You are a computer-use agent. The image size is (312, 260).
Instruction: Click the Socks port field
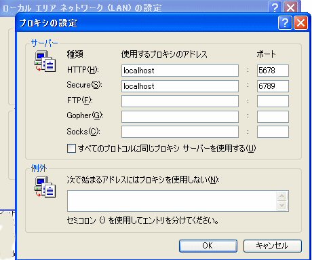point(273,132)
